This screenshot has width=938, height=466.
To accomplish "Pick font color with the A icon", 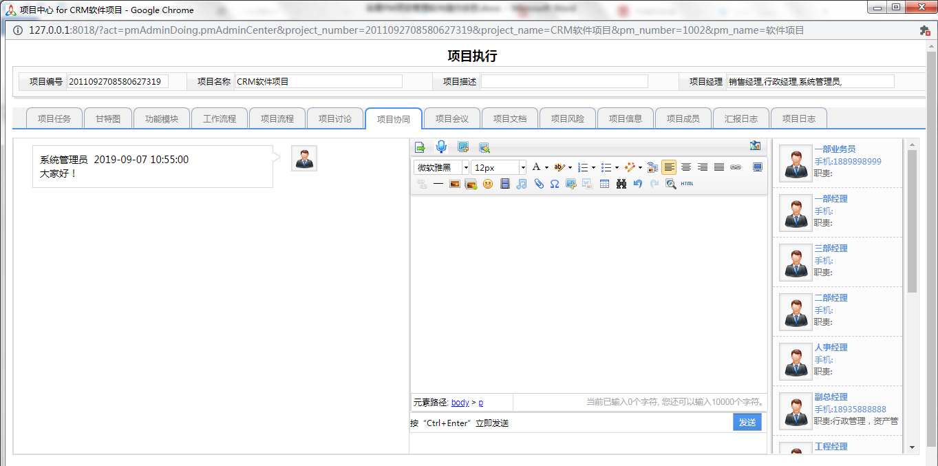I will point(536,167).
